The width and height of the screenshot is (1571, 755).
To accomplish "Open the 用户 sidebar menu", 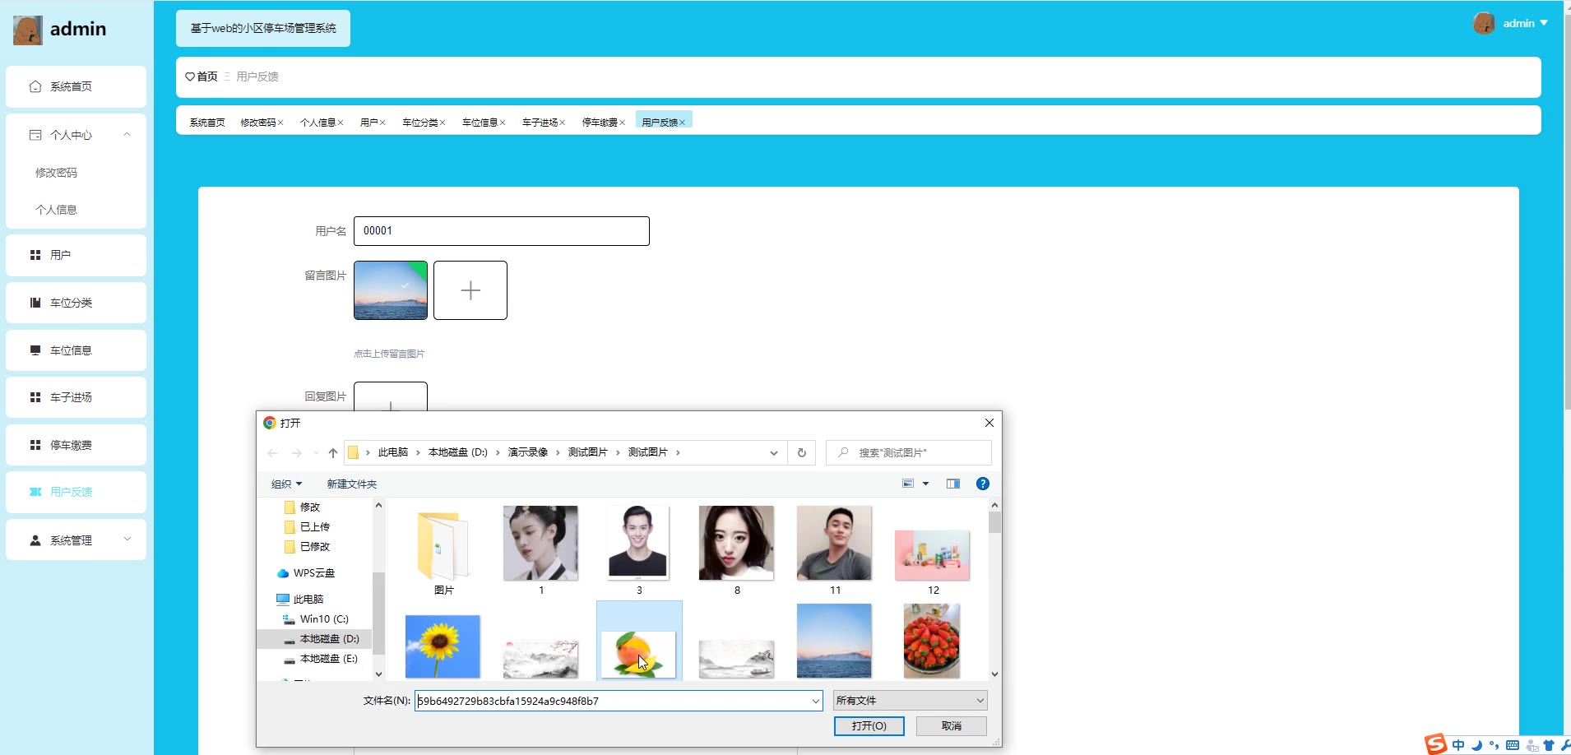I will tap(76, 255).
